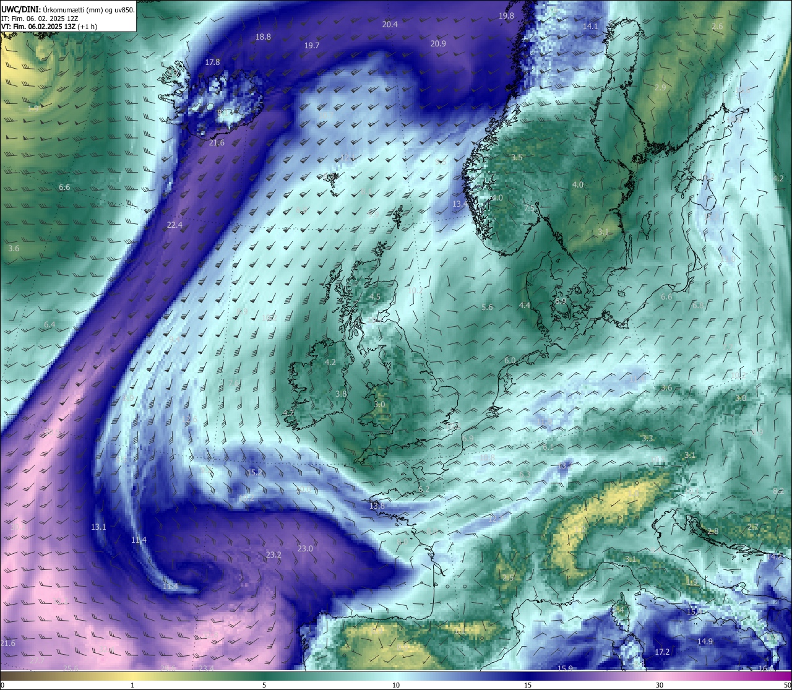Click the 13.8 value near Brittany
The width and height of the screenshot is (792, 690).
pyautogui.click(x=377, y=506)
